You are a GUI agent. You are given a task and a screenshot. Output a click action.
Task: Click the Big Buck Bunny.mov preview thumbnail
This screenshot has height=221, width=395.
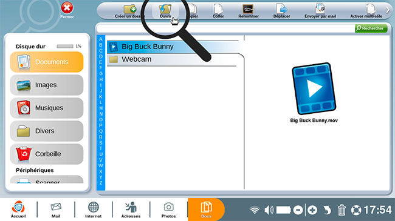coord(314,88)
